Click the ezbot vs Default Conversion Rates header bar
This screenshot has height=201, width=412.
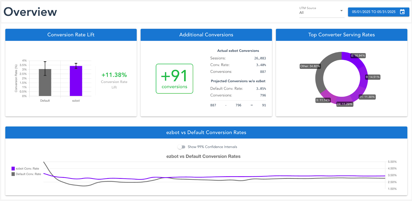(x=206, y=132)
